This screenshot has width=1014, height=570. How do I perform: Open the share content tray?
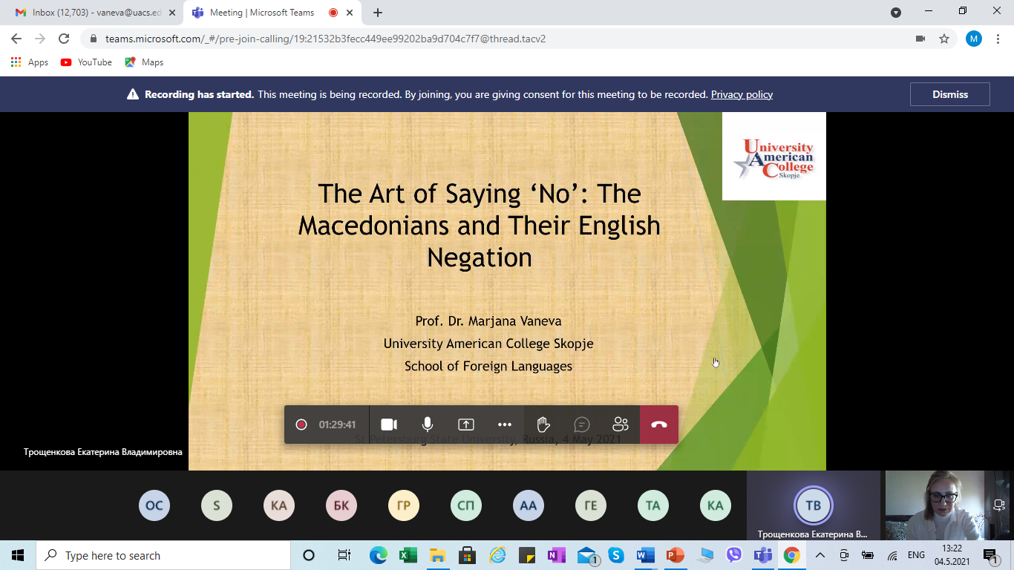tap(465, 425)
